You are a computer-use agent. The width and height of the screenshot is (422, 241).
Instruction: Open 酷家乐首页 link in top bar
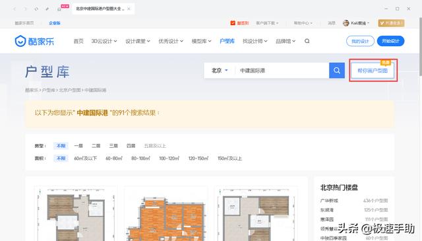click(x=24, y=23)
